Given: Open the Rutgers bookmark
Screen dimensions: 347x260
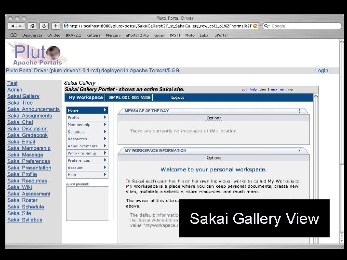Looking at the screenshot, I should [x=93, y=35].
